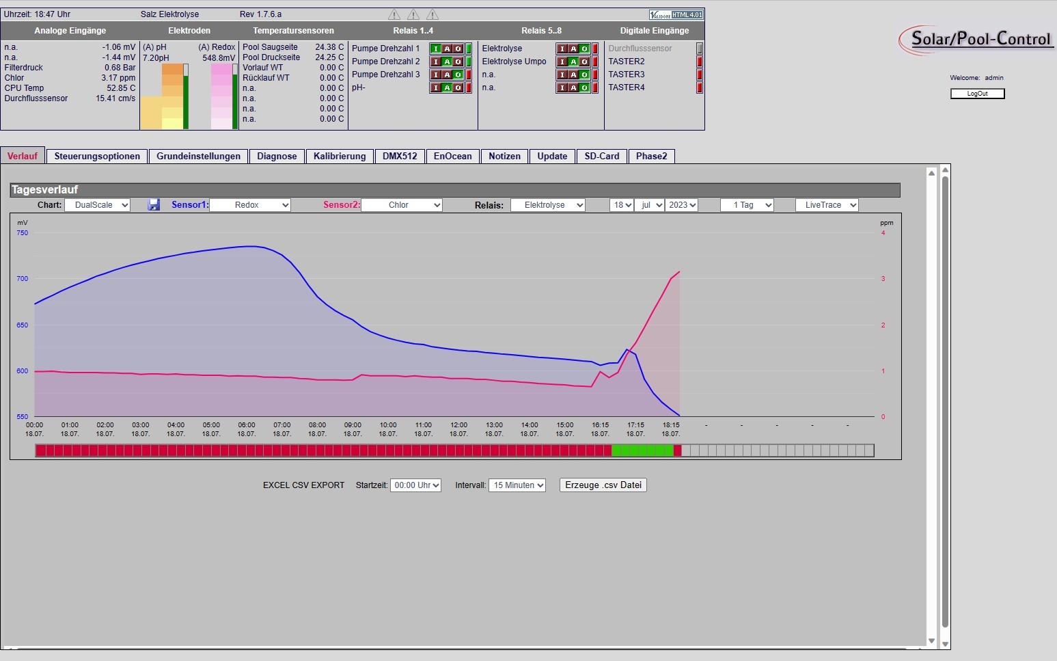
Task: Turn Elektrolyse relay on with I
Action: [562, 49]
